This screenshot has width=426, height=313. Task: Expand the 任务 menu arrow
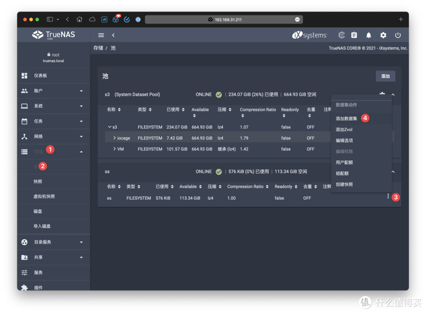pos(81,121)
